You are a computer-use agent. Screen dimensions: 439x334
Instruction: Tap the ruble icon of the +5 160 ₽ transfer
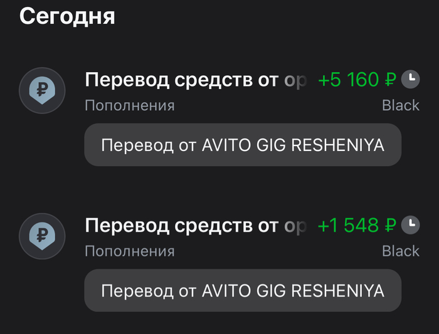pyautogui.click(x=42, y=90)
